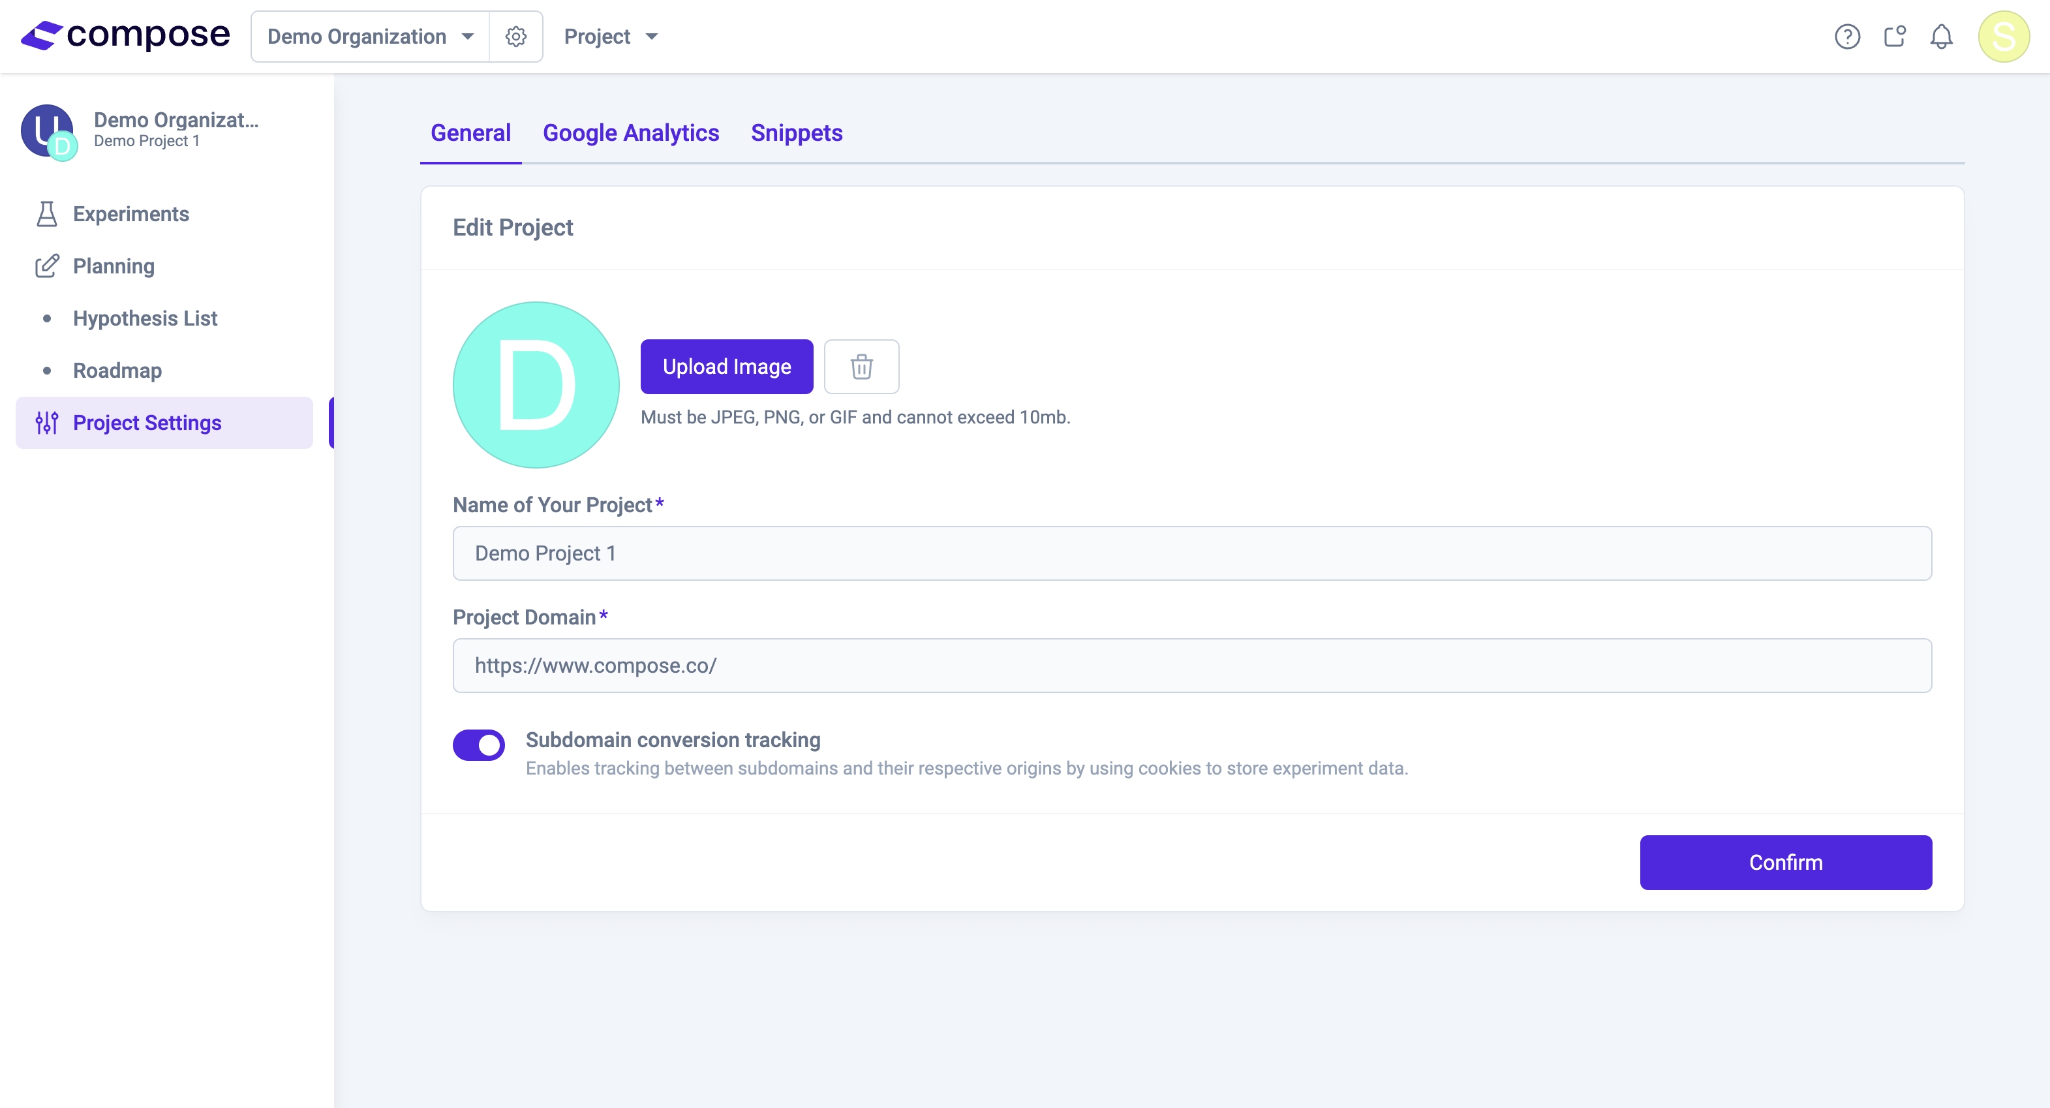This screenshot has height=1108, width=2050.
Task: Click the Experiments flask icon
Action: [47, 214]
